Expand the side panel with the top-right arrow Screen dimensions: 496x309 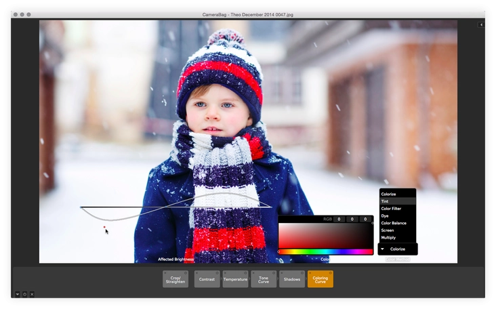click(481, 24)
